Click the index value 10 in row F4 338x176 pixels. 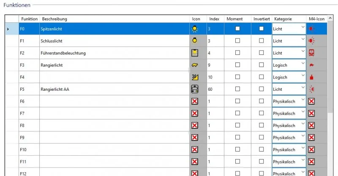(x=210, y=77)
